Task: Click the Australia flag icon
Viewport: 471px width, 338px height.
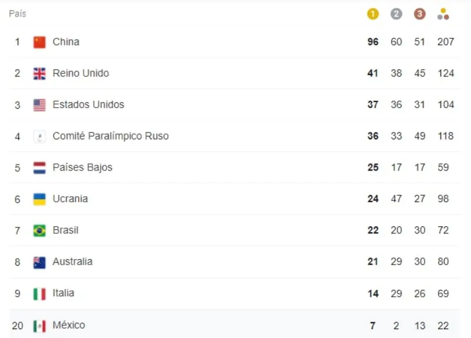Action: 39,262
